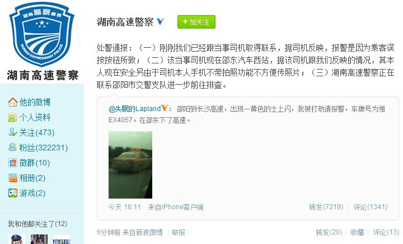Click the fans icon beside 粉丝(322231)
The width and height of the screenshot is (403, 244).
tap(12, 148)
